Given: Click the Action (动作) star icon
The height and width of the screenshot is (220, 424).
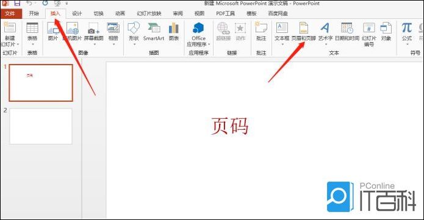Looking at the screenshot, I should 240,27.
